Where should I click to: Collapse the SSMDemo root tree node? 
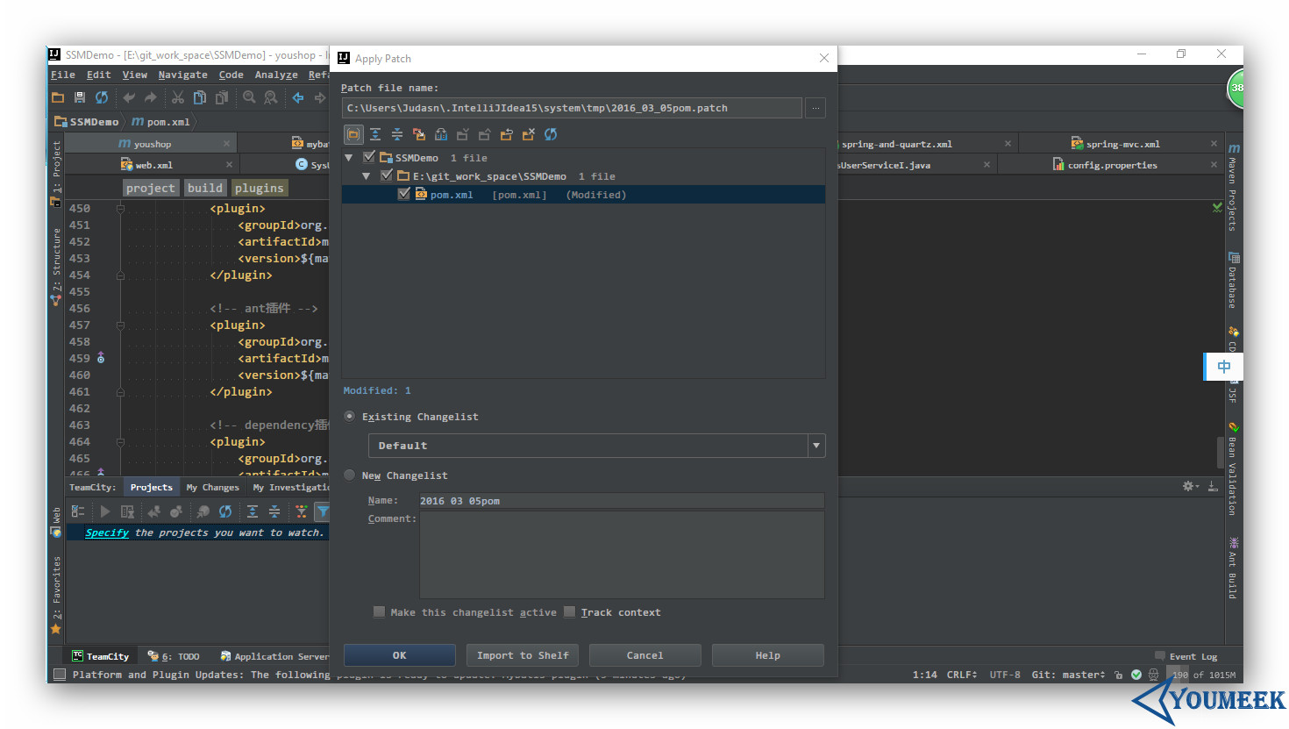pos(349,158)
